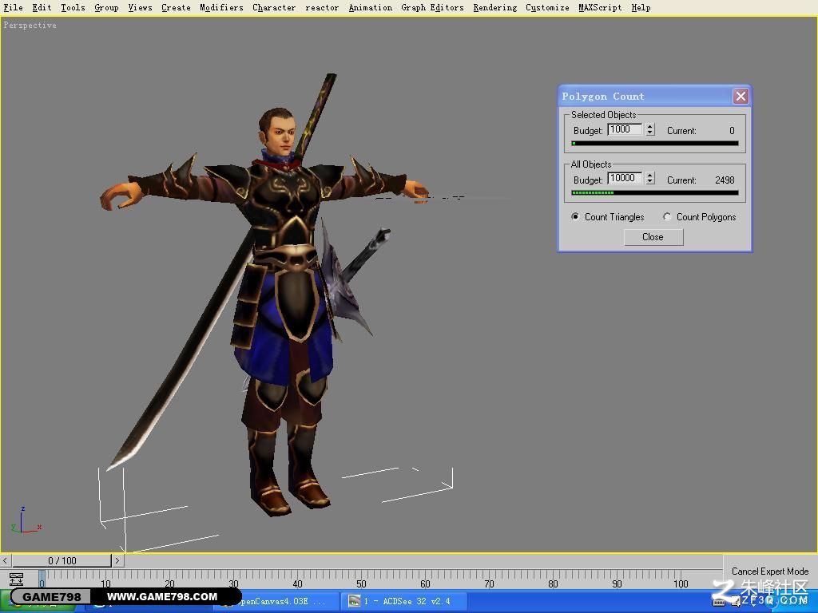Increase the Selected Objects budget spinner

click(x=650, y=126)
